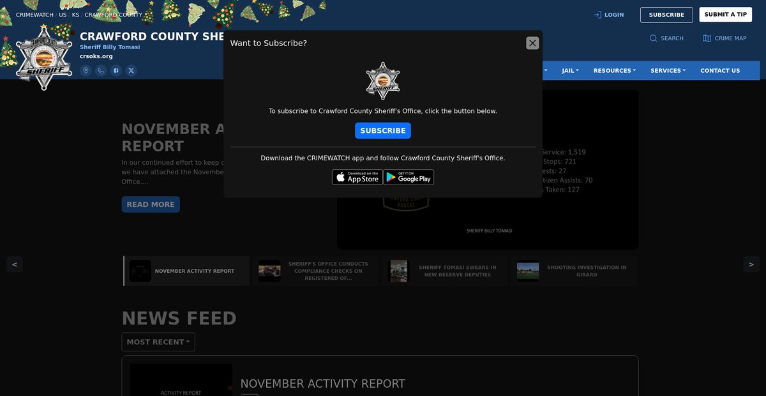Viewport: 766px width, 396px height.
Task: Expand the JAIL menu
Action: coord(570,70)
